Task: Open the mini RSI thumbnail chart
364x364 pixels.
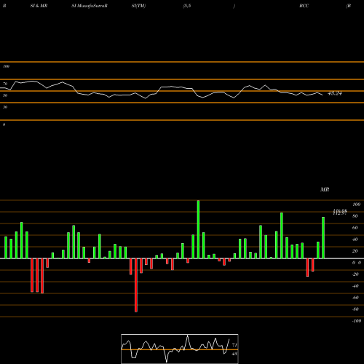Action: coord(180,349)
